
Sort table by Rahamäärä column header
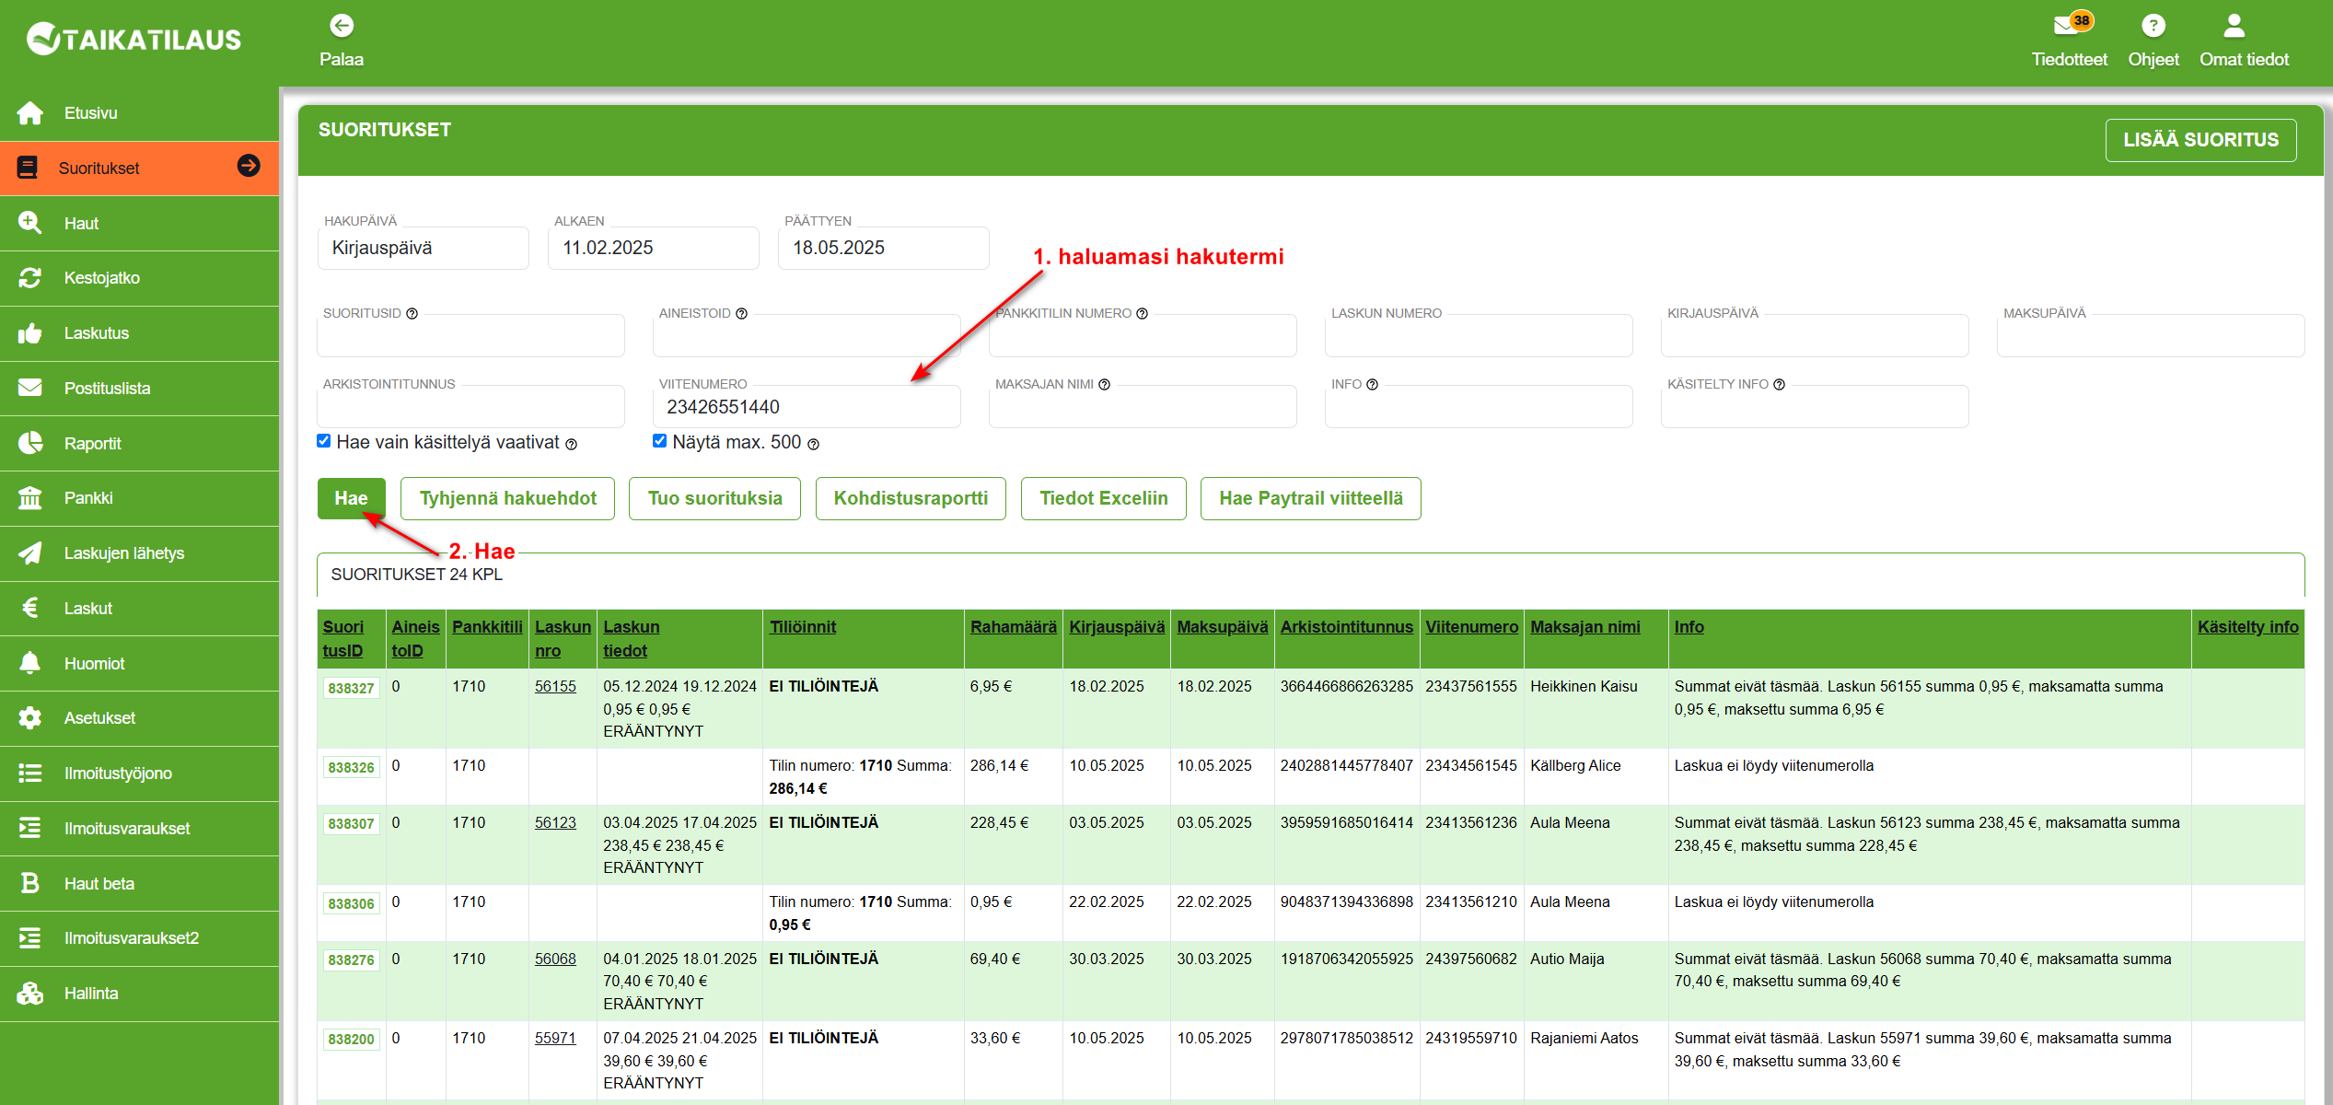pos(1013,627)
